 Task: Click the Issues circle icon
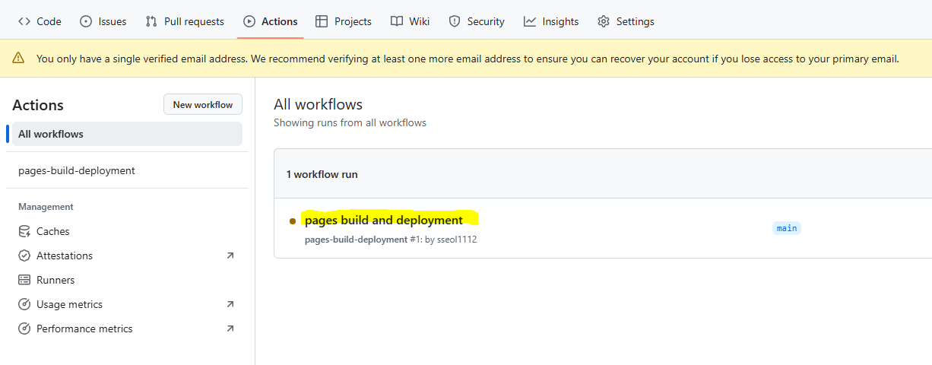[x=86, y=21]
